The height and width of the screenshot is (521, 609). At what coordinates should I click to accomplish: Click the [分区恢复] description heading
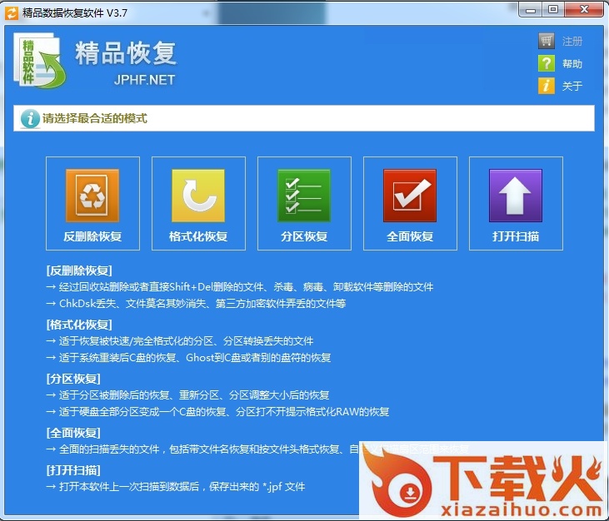pos(73,379)
